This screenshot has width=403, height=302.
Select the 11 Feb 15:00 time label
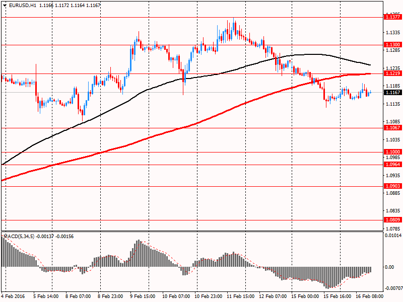[241, 296]
